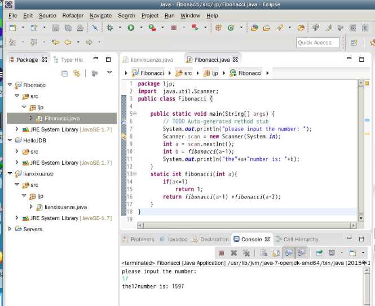Click editor horizontal scrollbar right arrow

(x=353, y=226)
